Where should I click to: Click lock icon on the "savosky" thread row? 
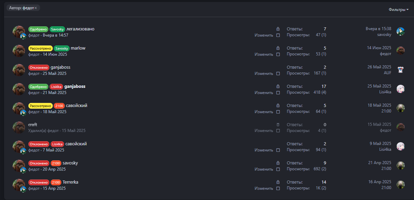pos(278,163)
